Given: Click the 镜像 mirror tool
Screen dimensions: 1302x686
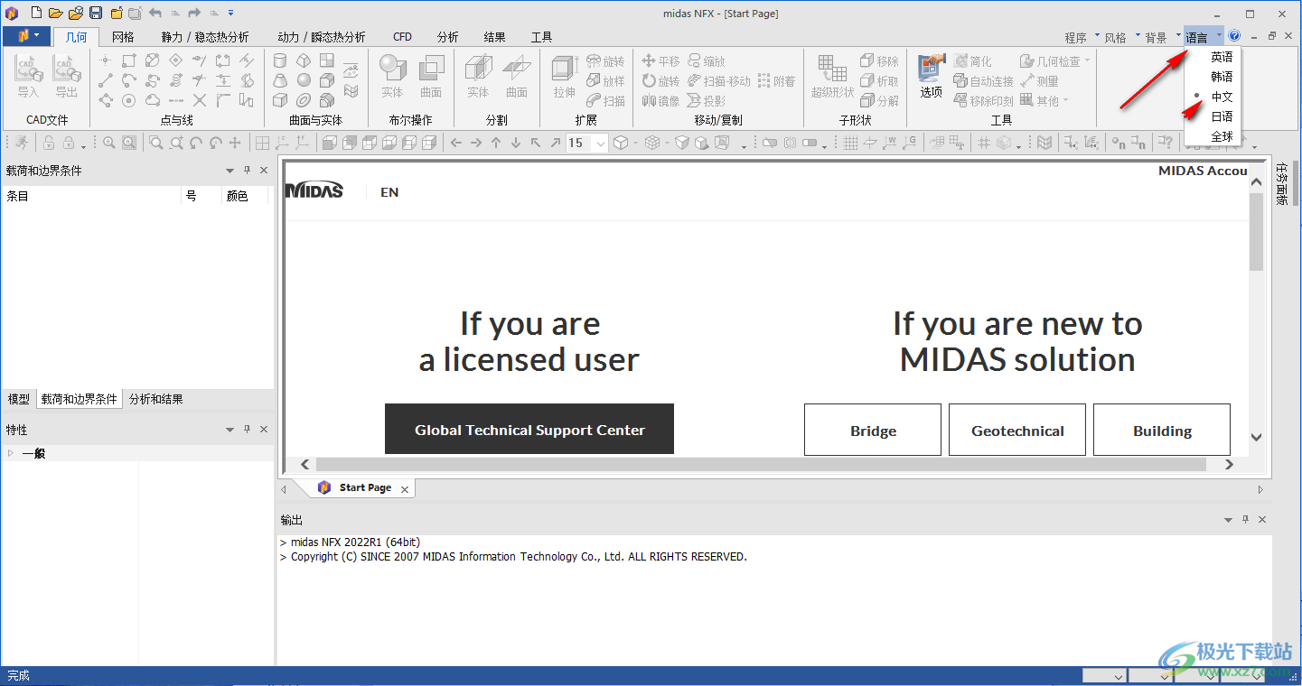Looking at the screenshot, I should [660, 101].
